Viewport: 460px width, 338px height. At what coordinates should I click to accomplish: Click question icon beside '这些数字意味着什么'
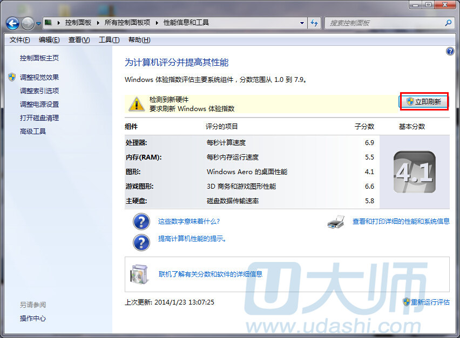click(x=141, y=222)
